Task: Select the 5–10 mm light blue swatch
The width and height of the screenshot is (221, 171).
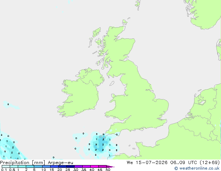Action: pos(38,166)
